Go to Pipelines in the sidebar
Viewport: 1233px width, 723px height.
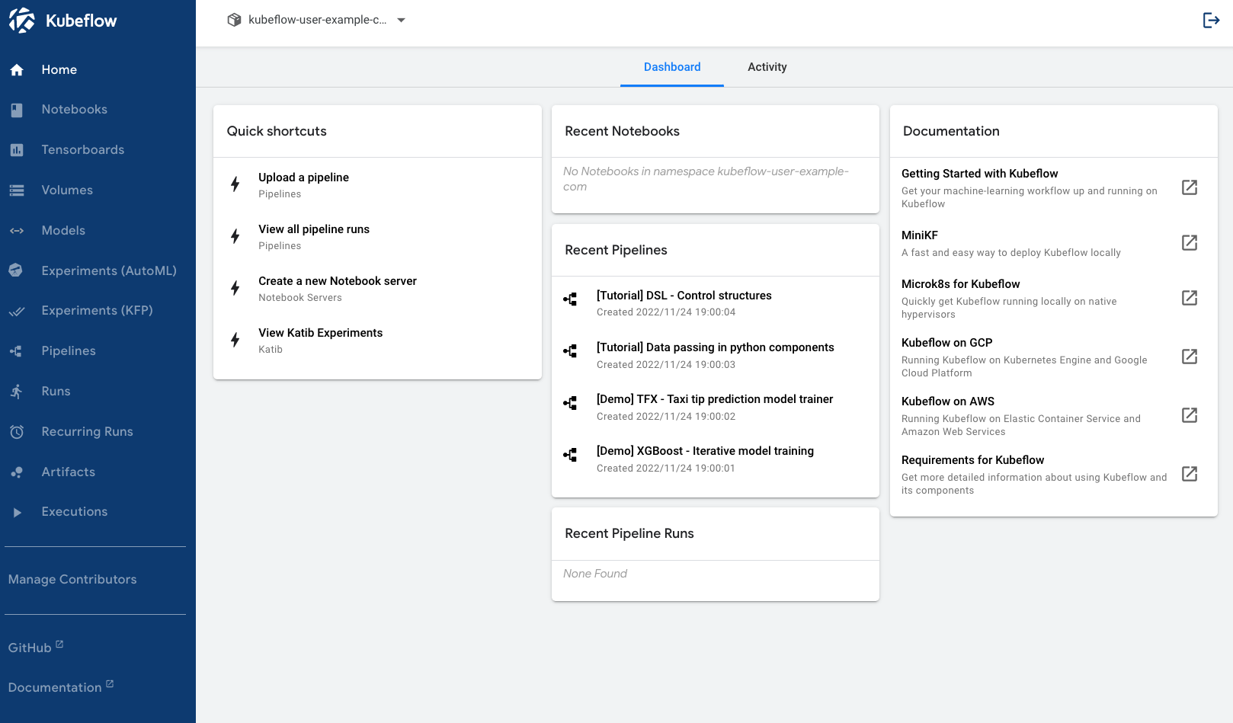(x=69, y=351)
